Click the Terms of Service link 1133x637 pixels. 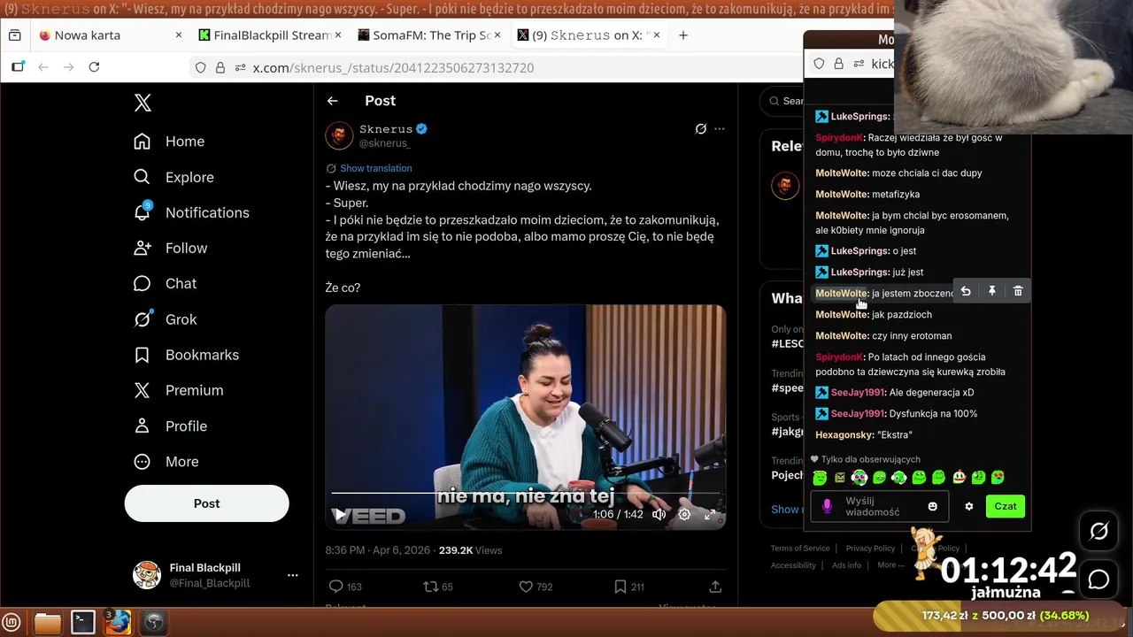pos(800,549)
